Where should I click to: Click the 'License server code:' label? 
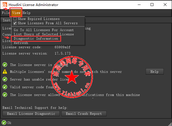pyautogui.click(x=22, y=47)
